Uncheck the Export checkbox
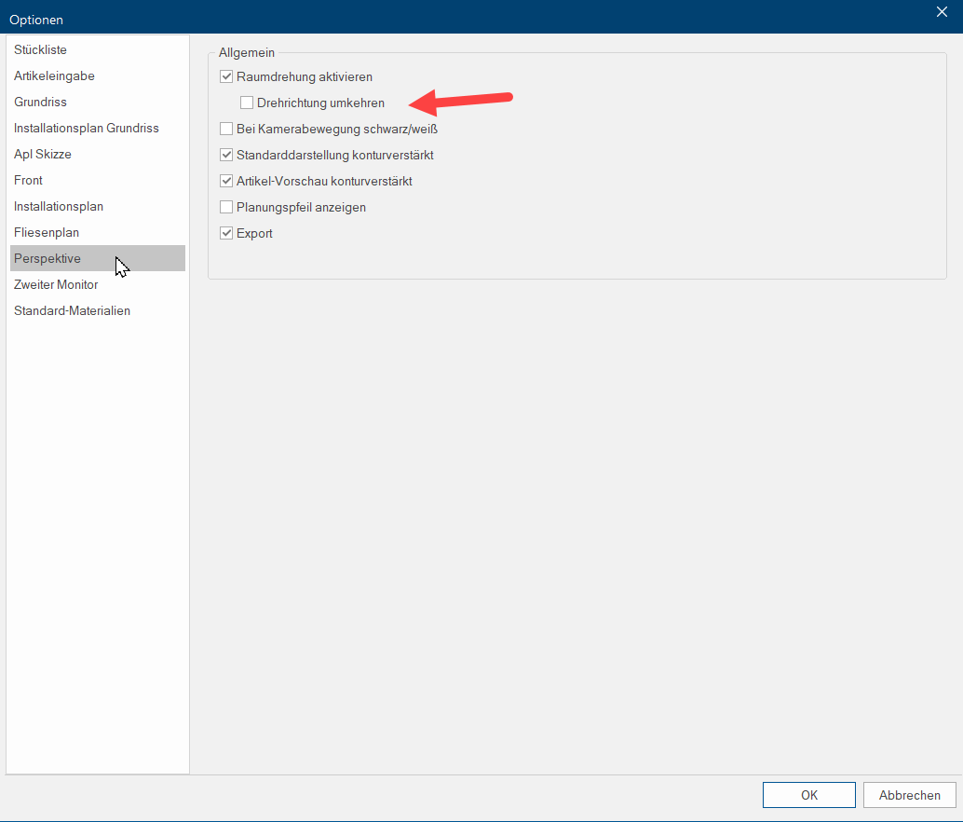Screen dimensions: 963x822 226,233
